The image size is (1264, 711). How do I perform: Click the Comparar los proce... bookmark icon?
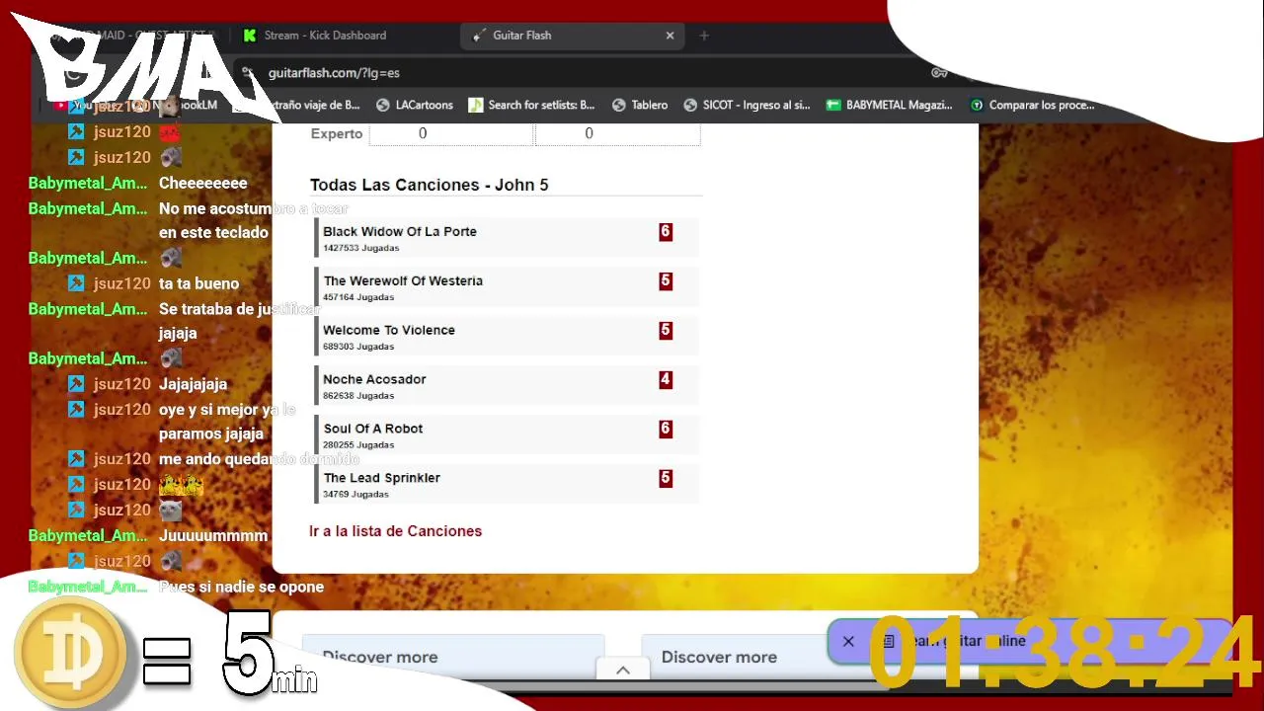tap(977, 105)
